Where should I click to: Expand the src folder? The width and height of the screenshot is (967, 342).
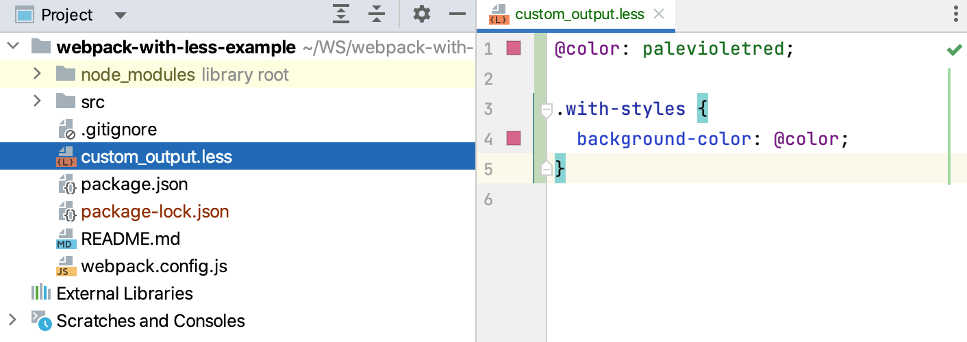pyautogui.click(x=38, y=101)
